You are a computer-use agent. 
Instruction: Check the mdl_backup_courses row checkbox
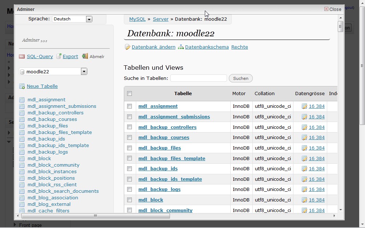130,138
